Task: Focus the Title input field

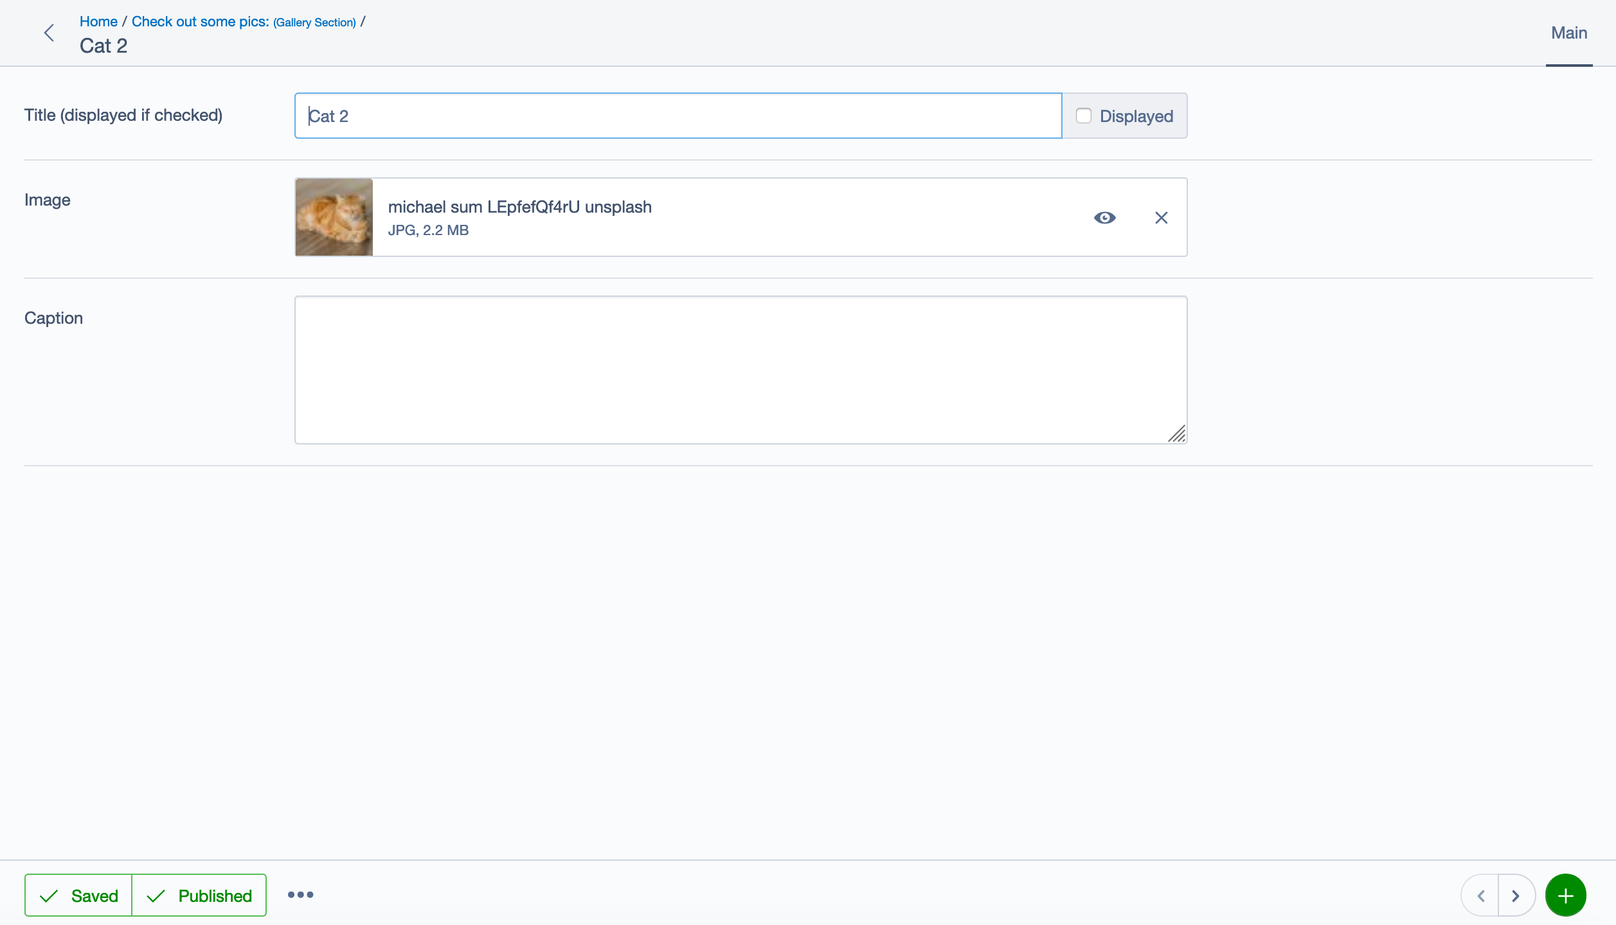Action: click(x=678, y=116)
